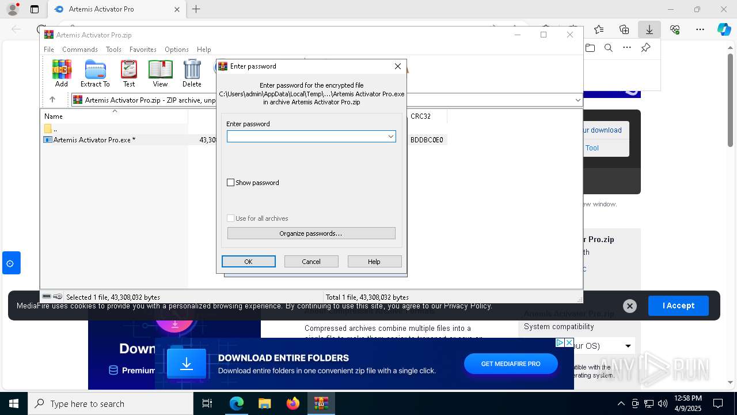Image resolution: width=737 pixels, height=415 pixels.
Task: Open the Commands menu
Action: coord(80,50)
